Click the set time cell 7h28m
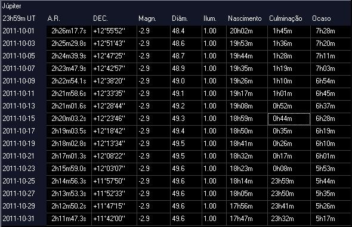Screen dimensions: 352x227 (331, 31)
